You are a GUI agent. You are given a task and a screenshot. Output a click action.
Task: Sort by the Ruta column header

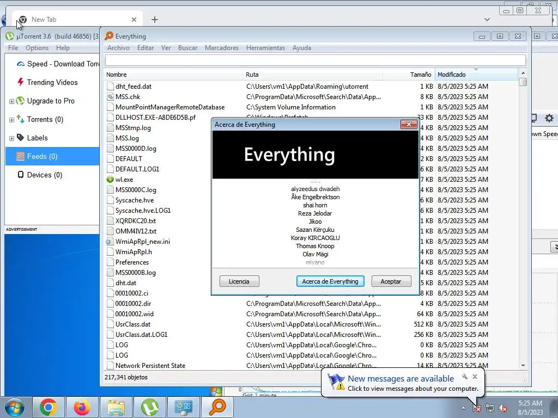click(x=312, y=74)
